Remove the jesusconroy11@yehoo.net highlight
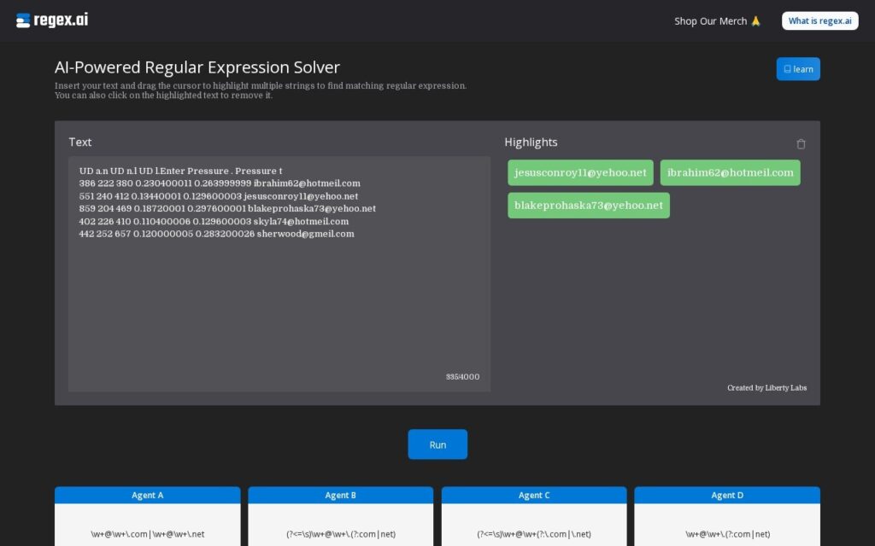 coord(580,172)
